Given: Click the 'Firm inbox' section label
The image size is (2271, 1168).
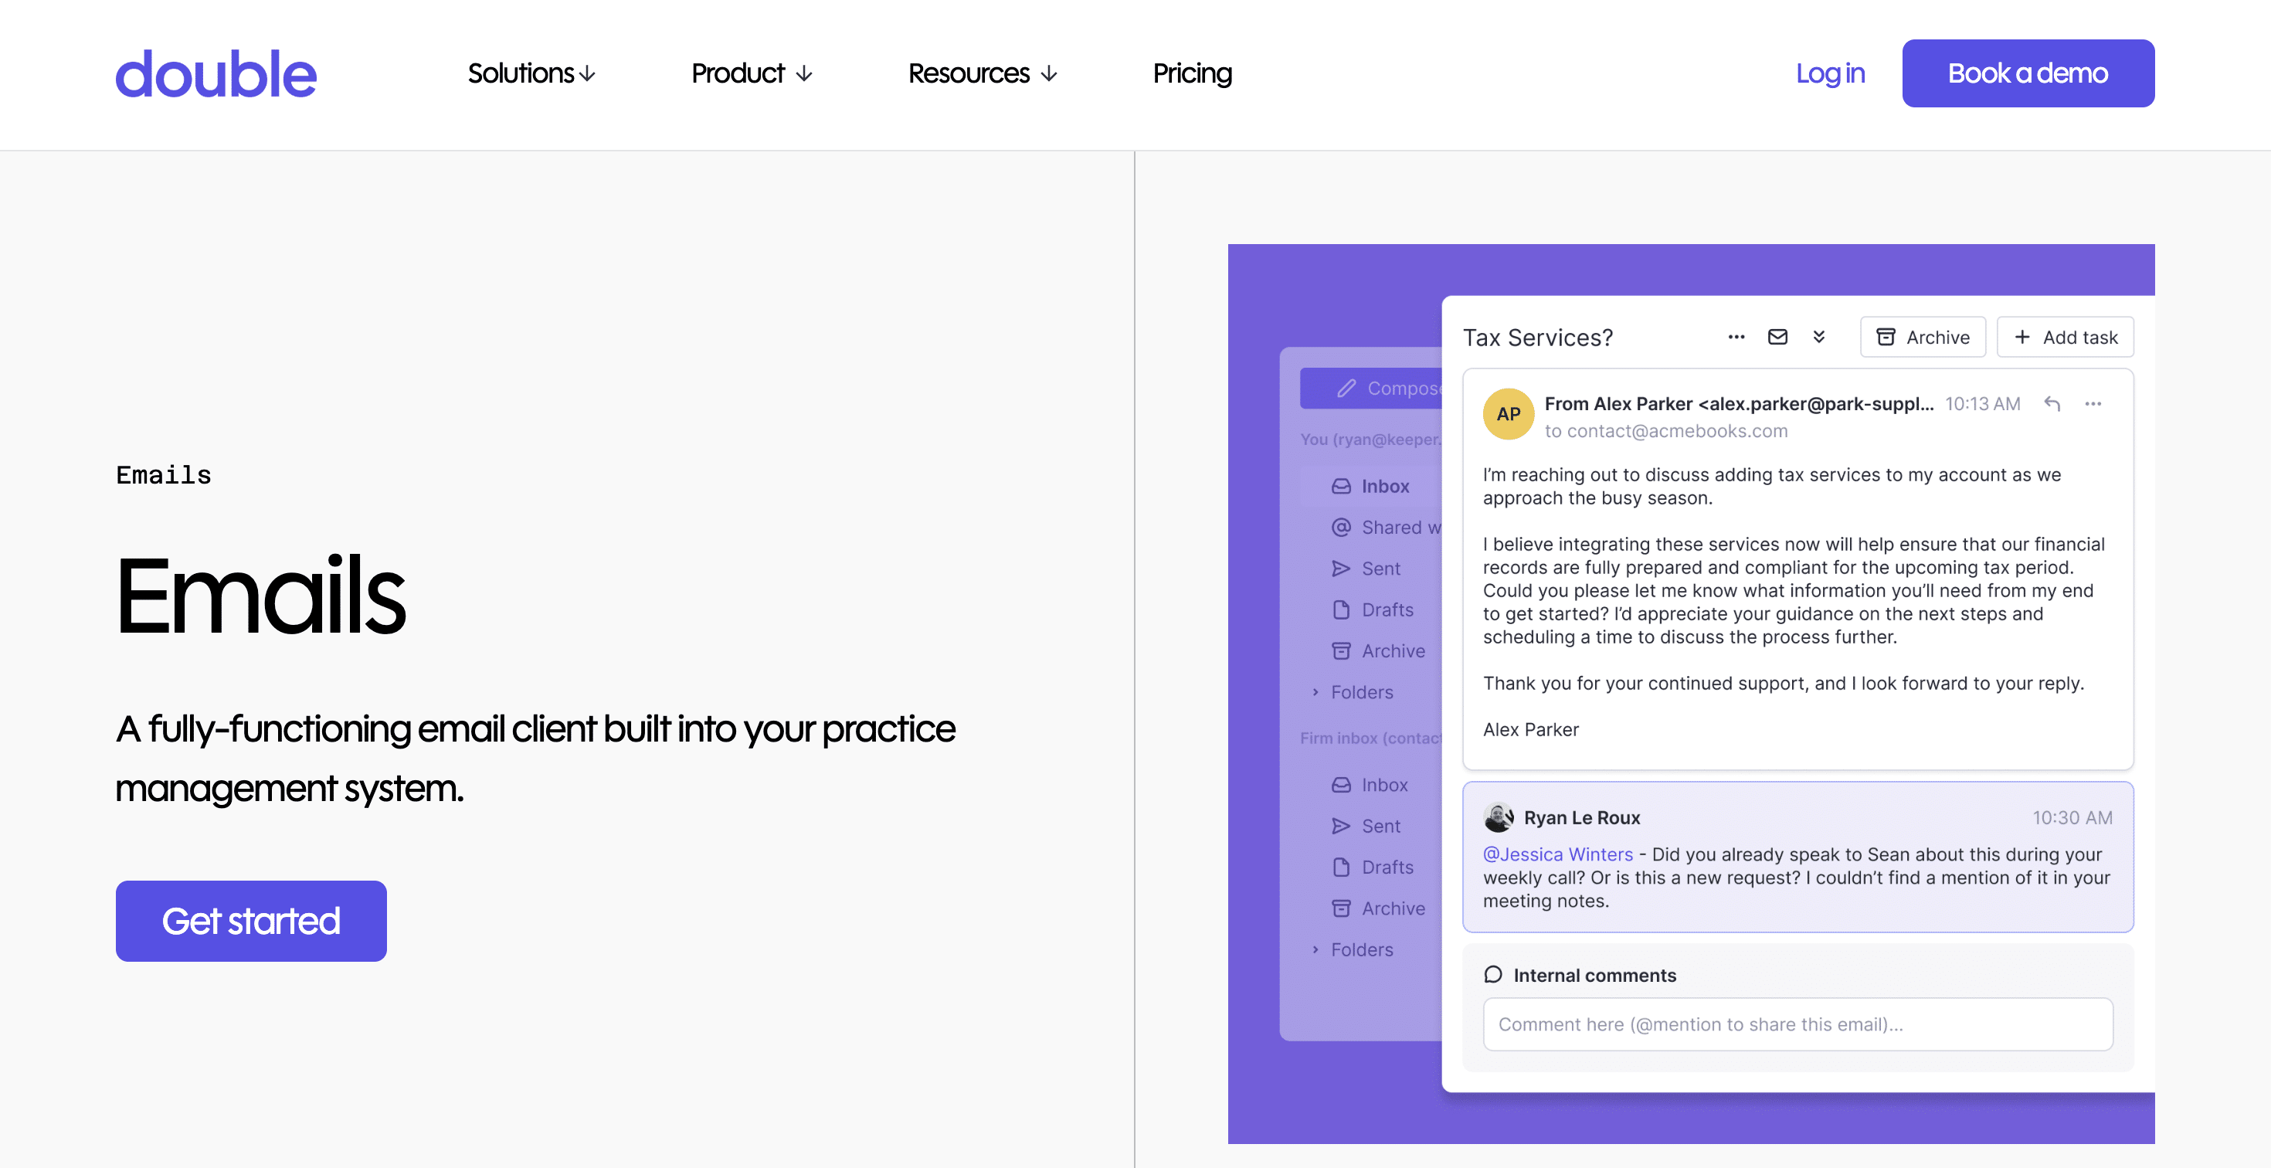Looking at the screenshot, I should 1371,738.
